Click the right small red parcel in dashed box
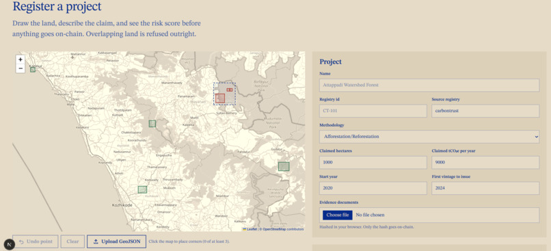The width and height of the screenshot is (551, 251). (231, 90)
